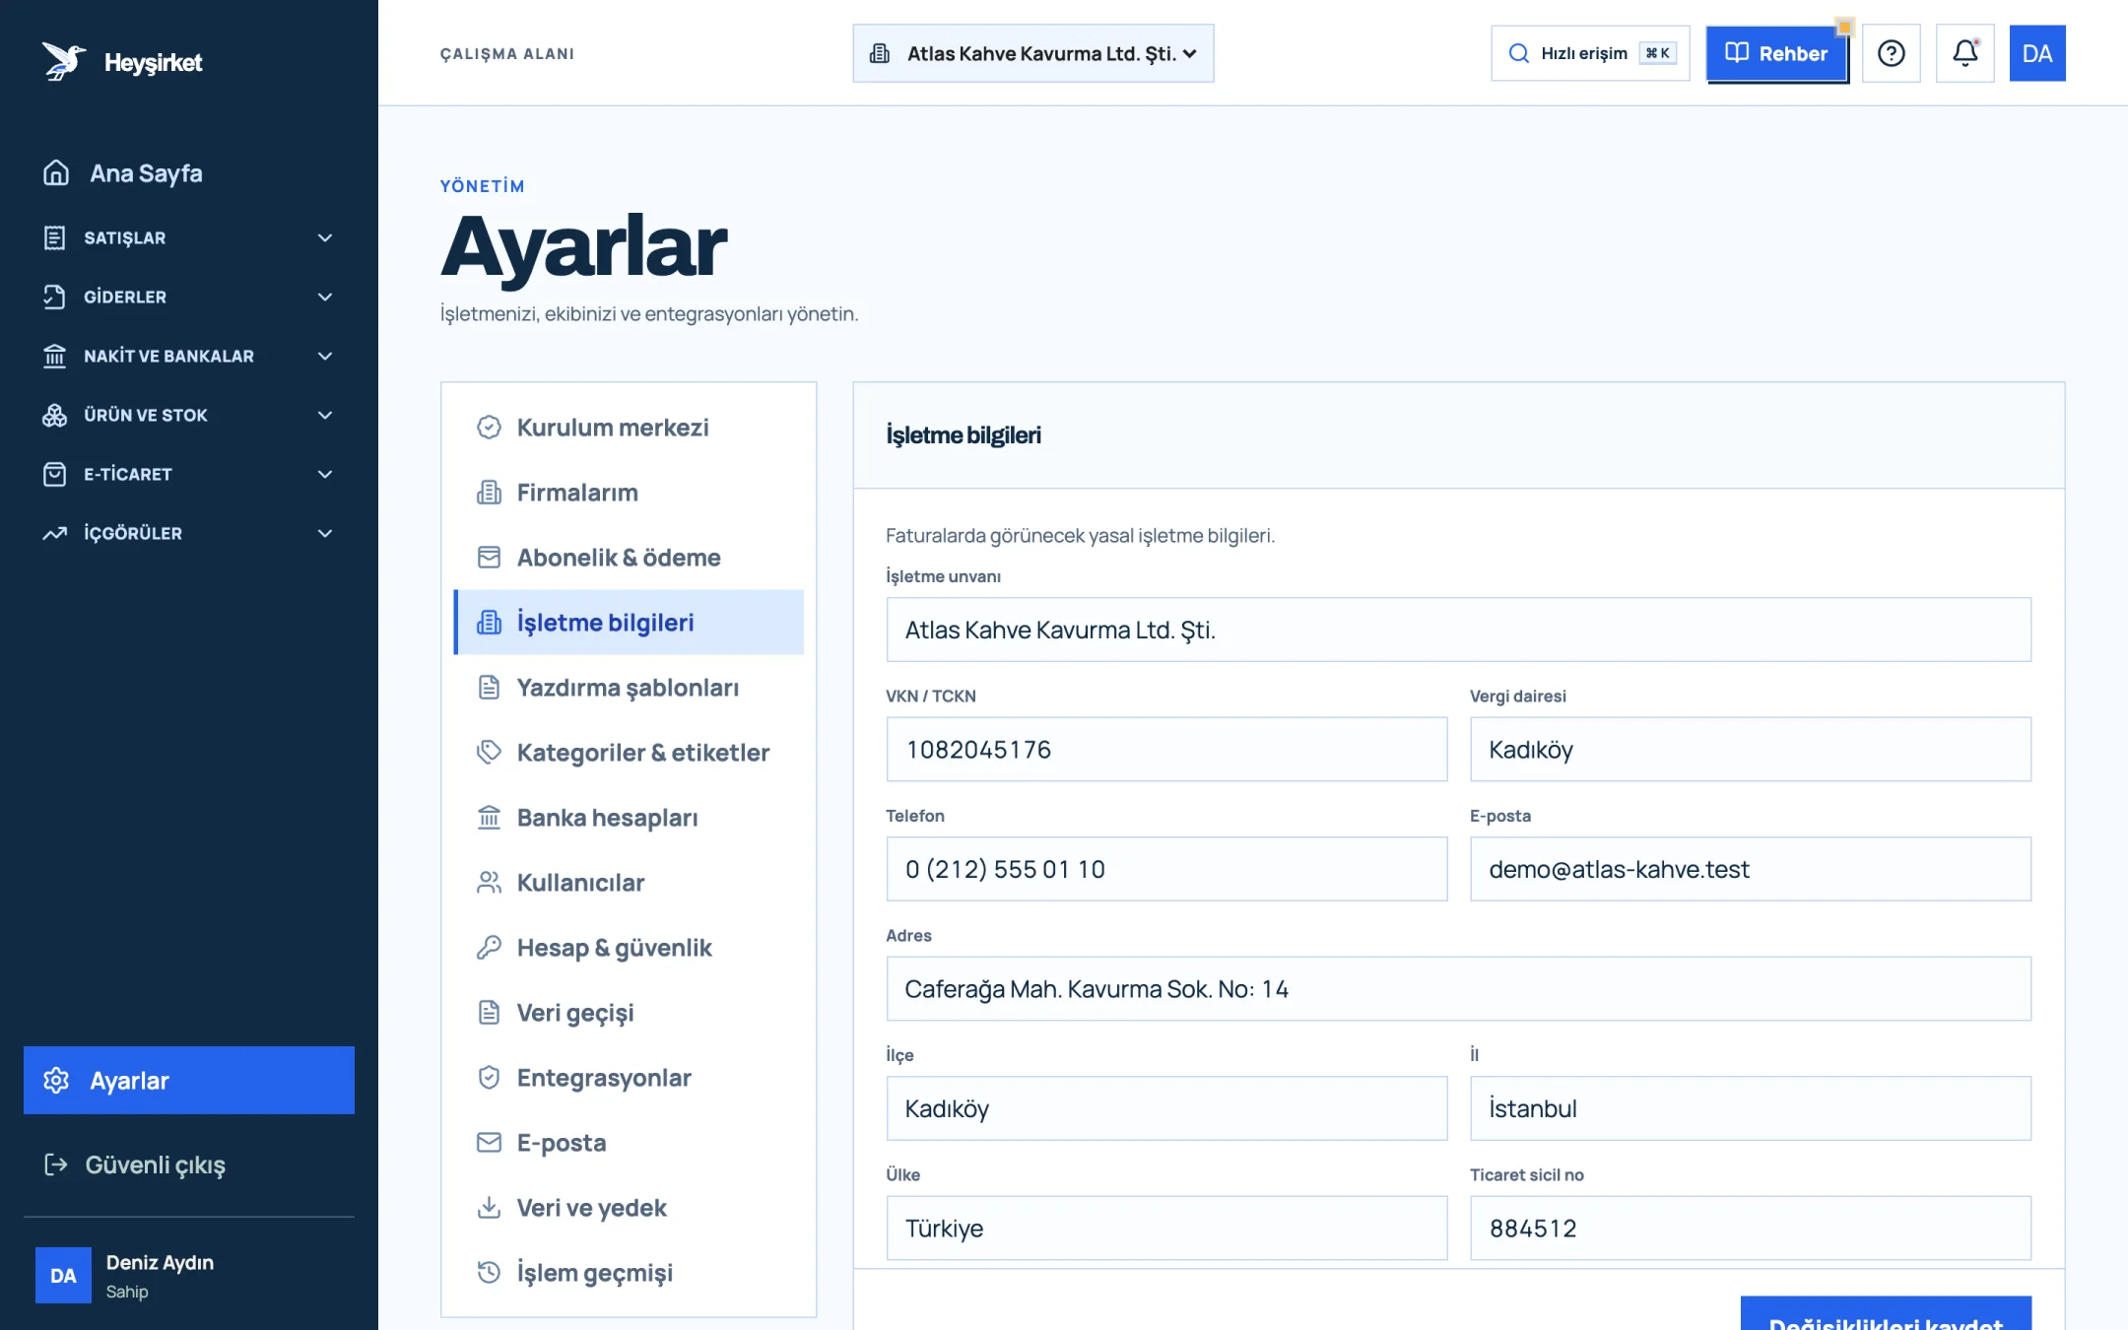
Task: Expand the NAKİT VE BANKALAR section
Action: [188, 356]
